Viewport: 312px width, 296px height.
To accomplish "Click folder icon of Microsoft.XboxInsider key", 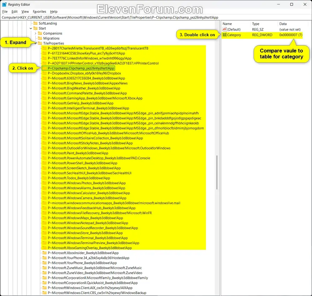I will click(45, 253).
